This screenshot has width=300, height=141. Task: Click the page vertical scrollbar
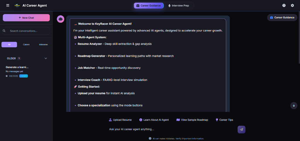(299, 37)
